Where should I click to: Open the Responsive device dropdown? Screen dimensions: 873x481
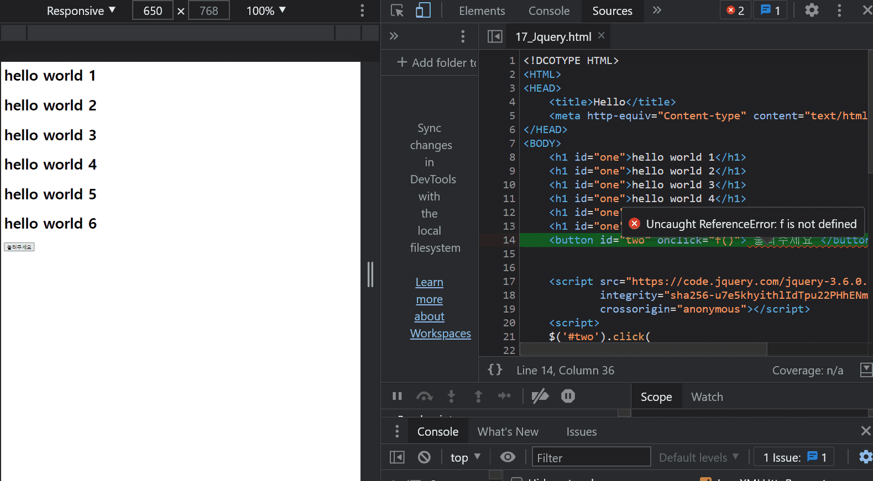pyautogui.click(x=81, y=11)
